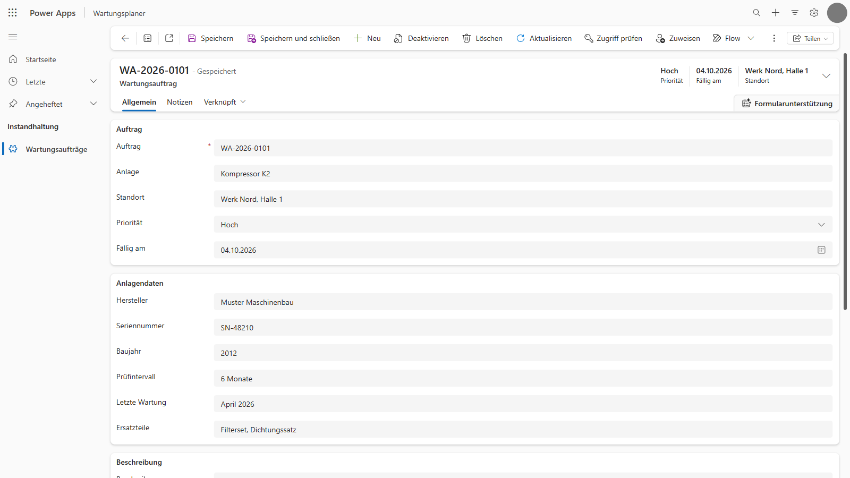Screen dimensions: 850x478
Task: Click the search magnifier icon
Action: point(756,13)
